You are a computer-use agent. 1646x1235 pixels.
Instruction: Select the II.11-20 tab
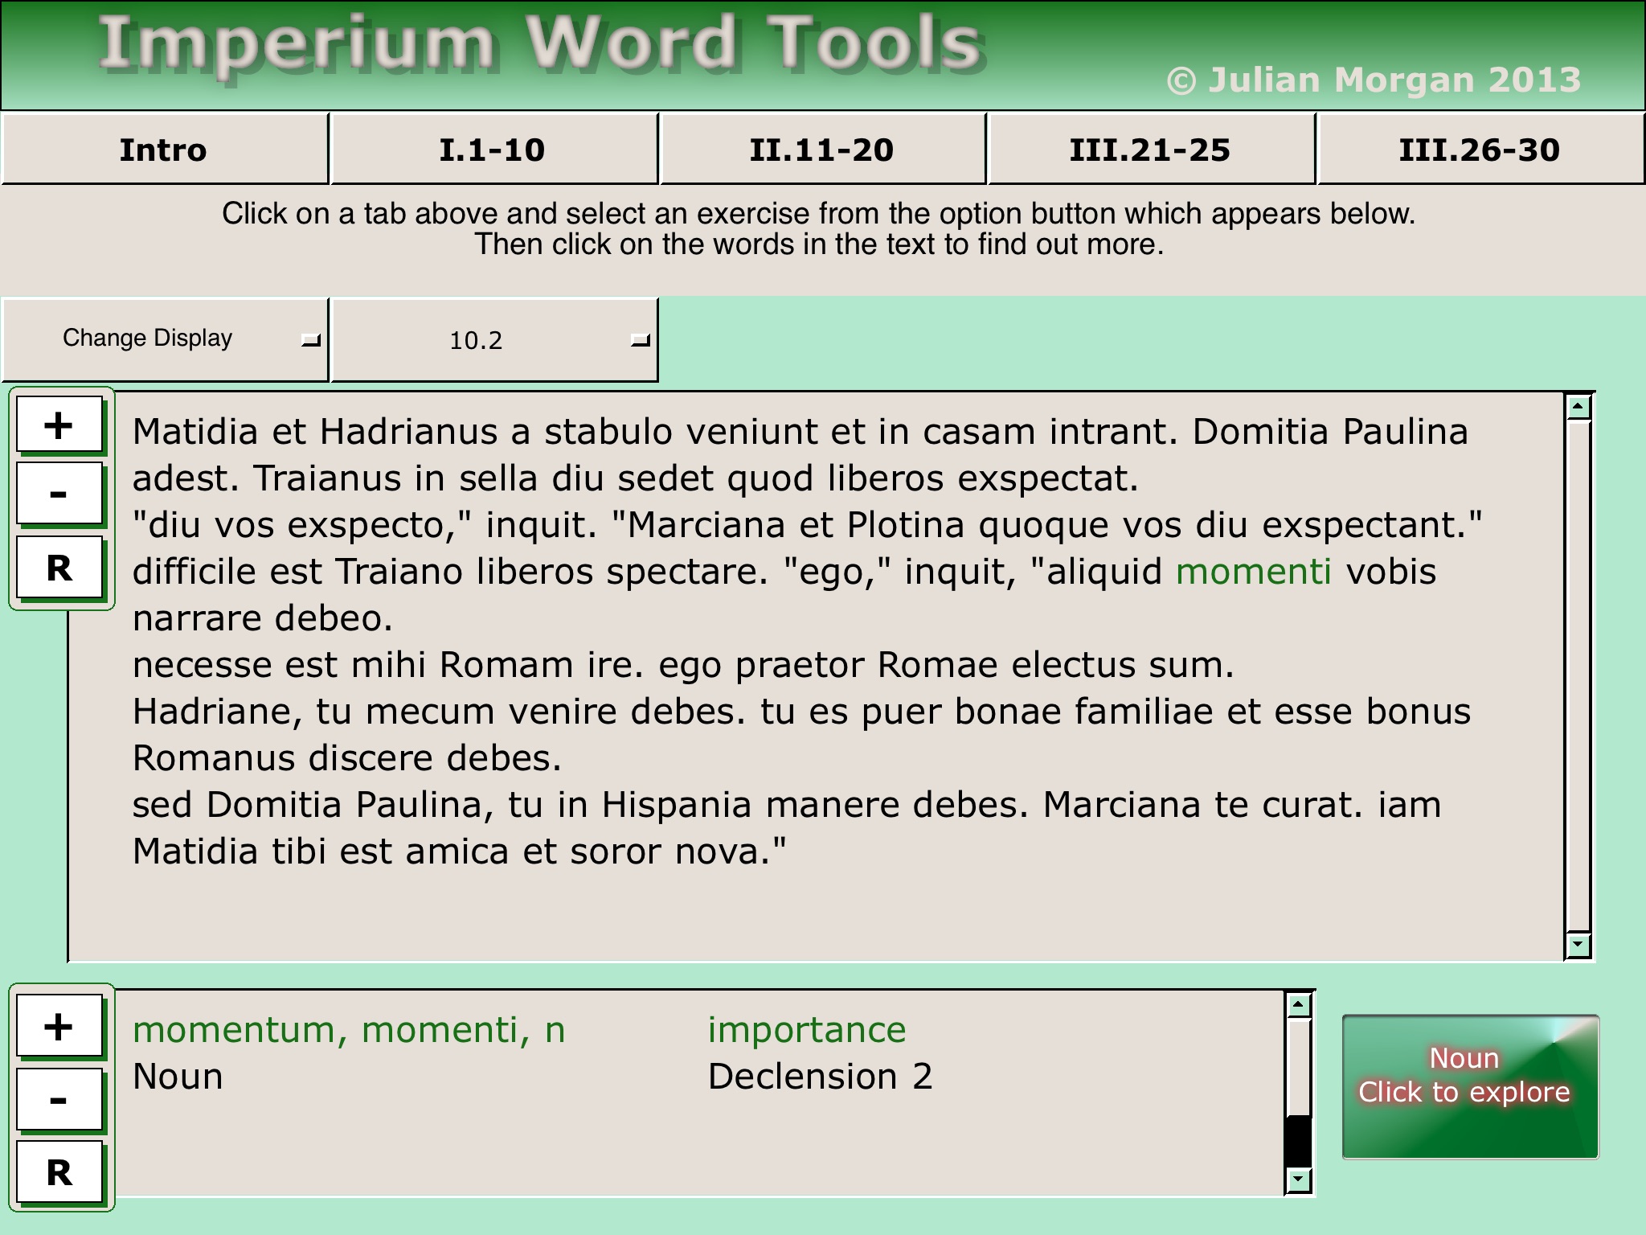point(821,150)
